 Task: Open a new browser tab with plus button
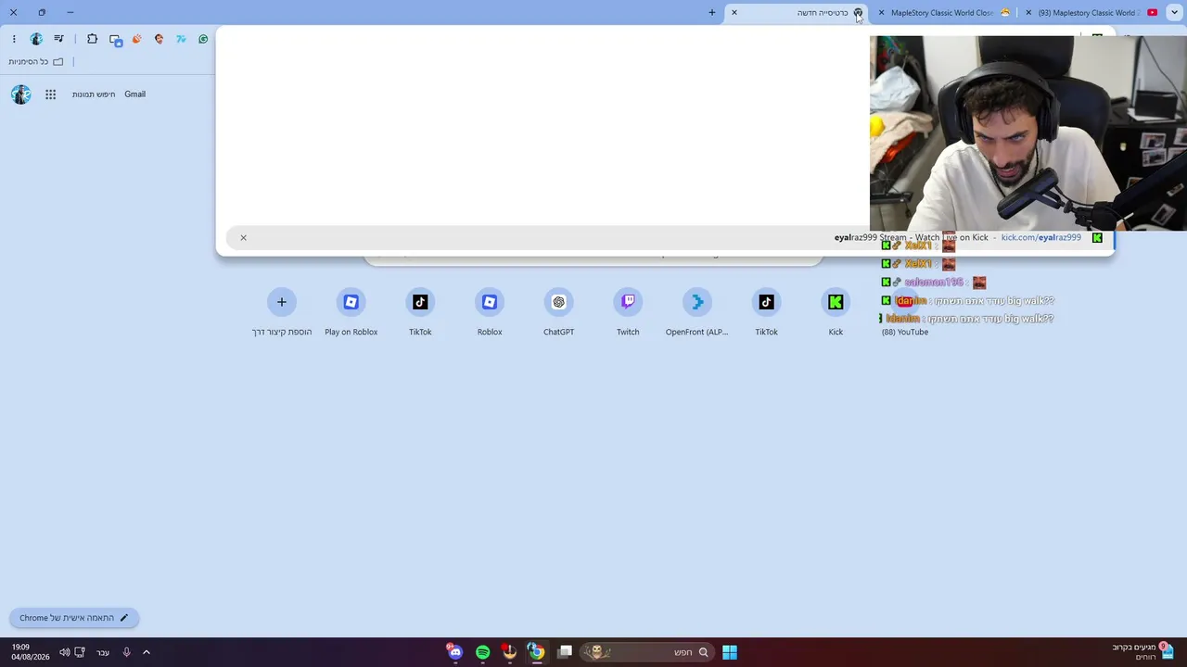tap(712, 12)
